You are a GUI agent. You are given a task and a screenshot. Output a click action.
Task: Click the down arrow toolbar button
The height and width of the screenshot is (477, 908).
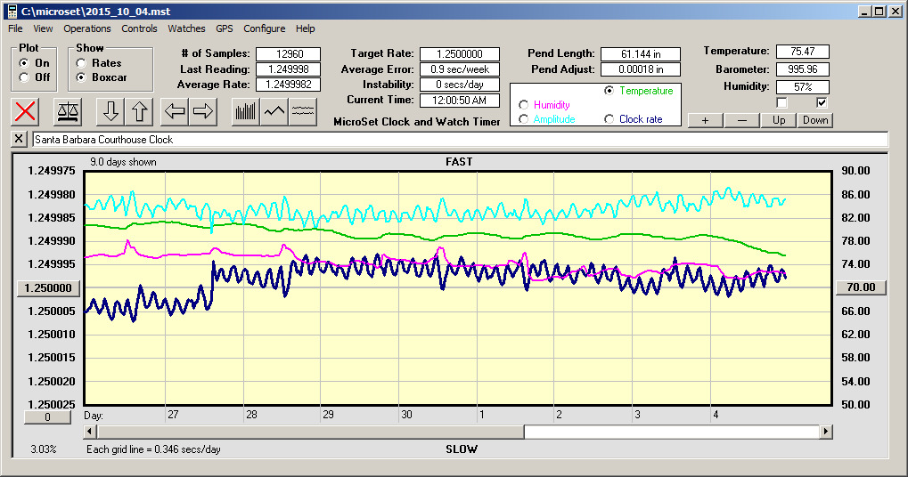(110, 111)
